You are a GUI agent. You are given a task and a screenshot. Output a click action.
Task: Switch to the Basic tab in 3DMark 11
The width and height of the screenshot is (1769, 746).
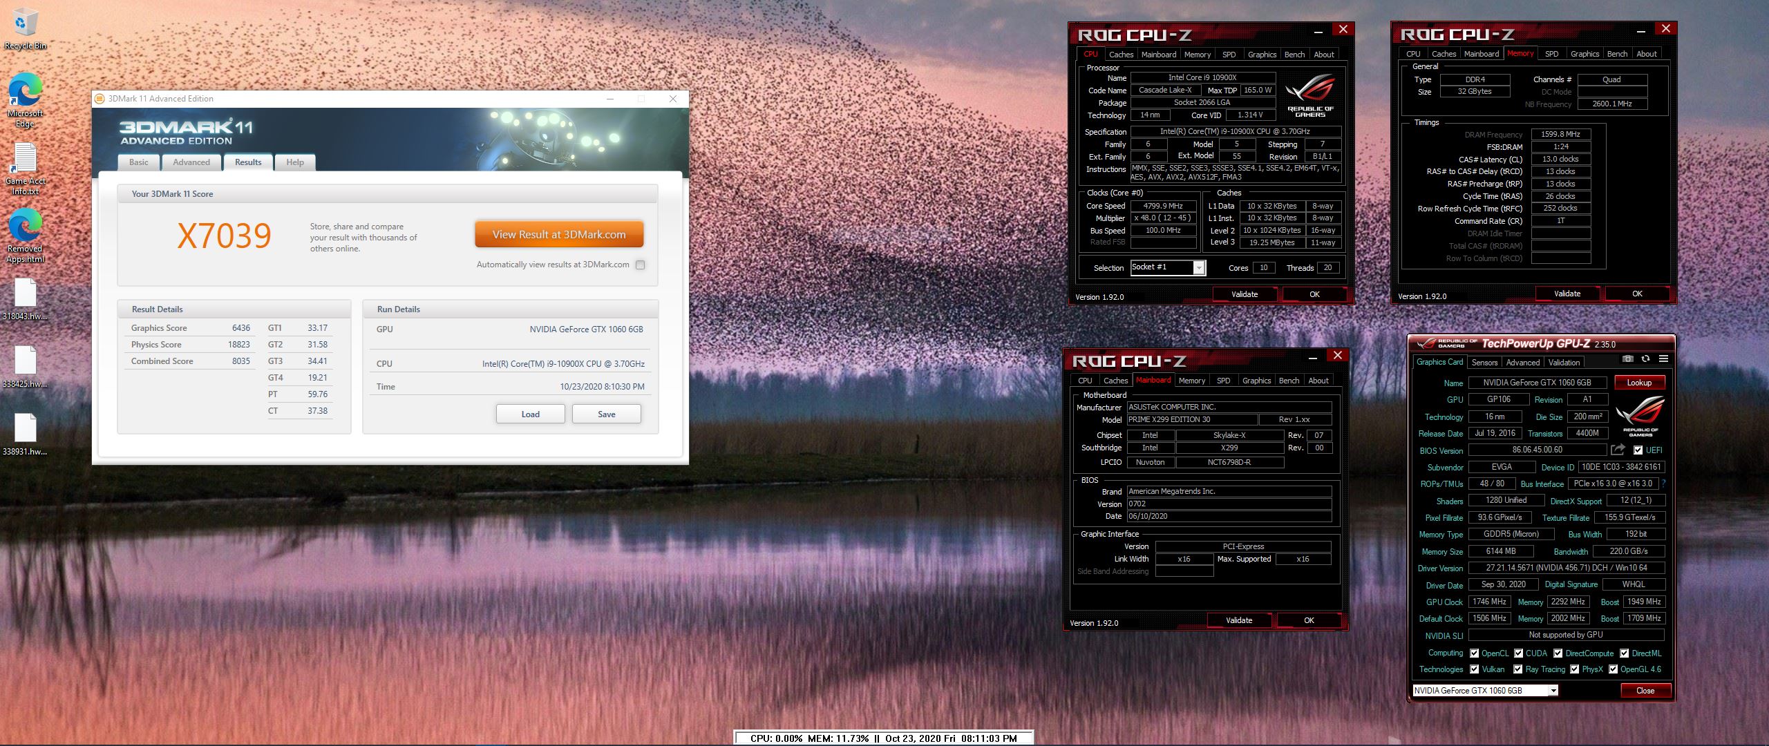pos(138,162)
